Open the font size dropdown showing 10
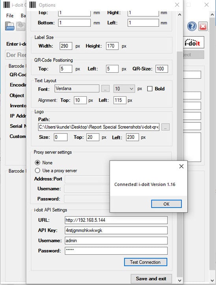The image size is (216, 285). [124, 89]
